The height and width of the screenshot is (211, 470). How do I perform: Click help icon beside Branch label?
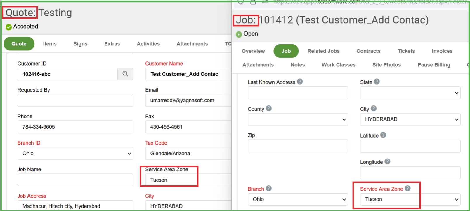tap(269, 188)
